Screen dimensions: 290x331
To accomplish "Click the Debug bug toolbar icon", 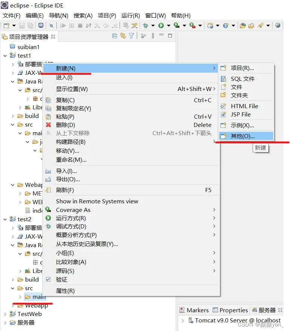I will 145,25.
